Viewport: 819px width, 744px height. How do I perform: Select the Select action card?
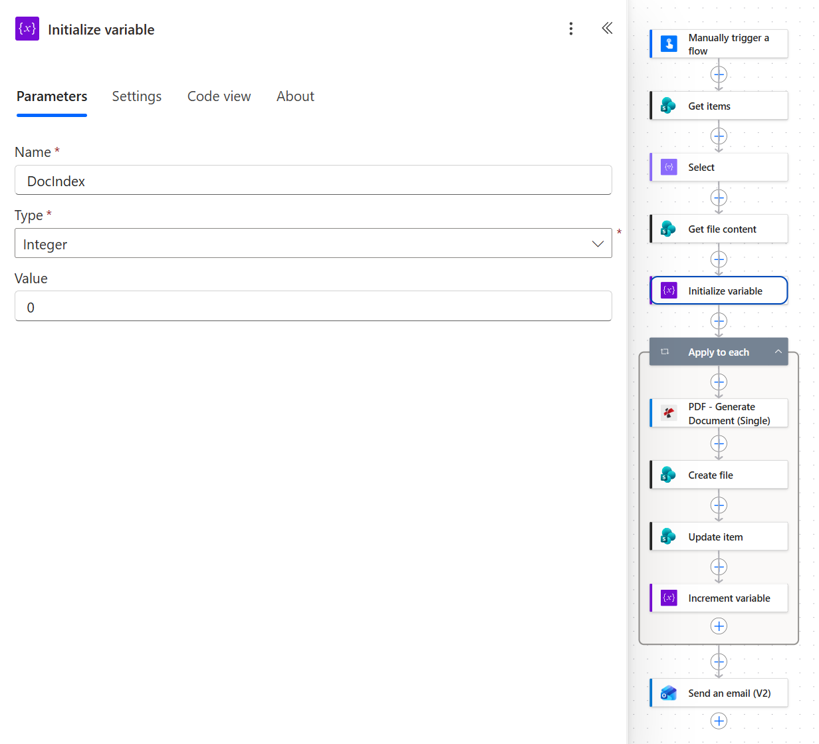tap(719, 167)
